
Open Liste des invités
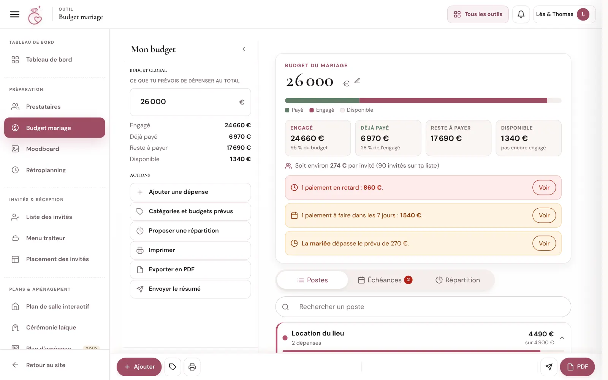tap(55, 217)
